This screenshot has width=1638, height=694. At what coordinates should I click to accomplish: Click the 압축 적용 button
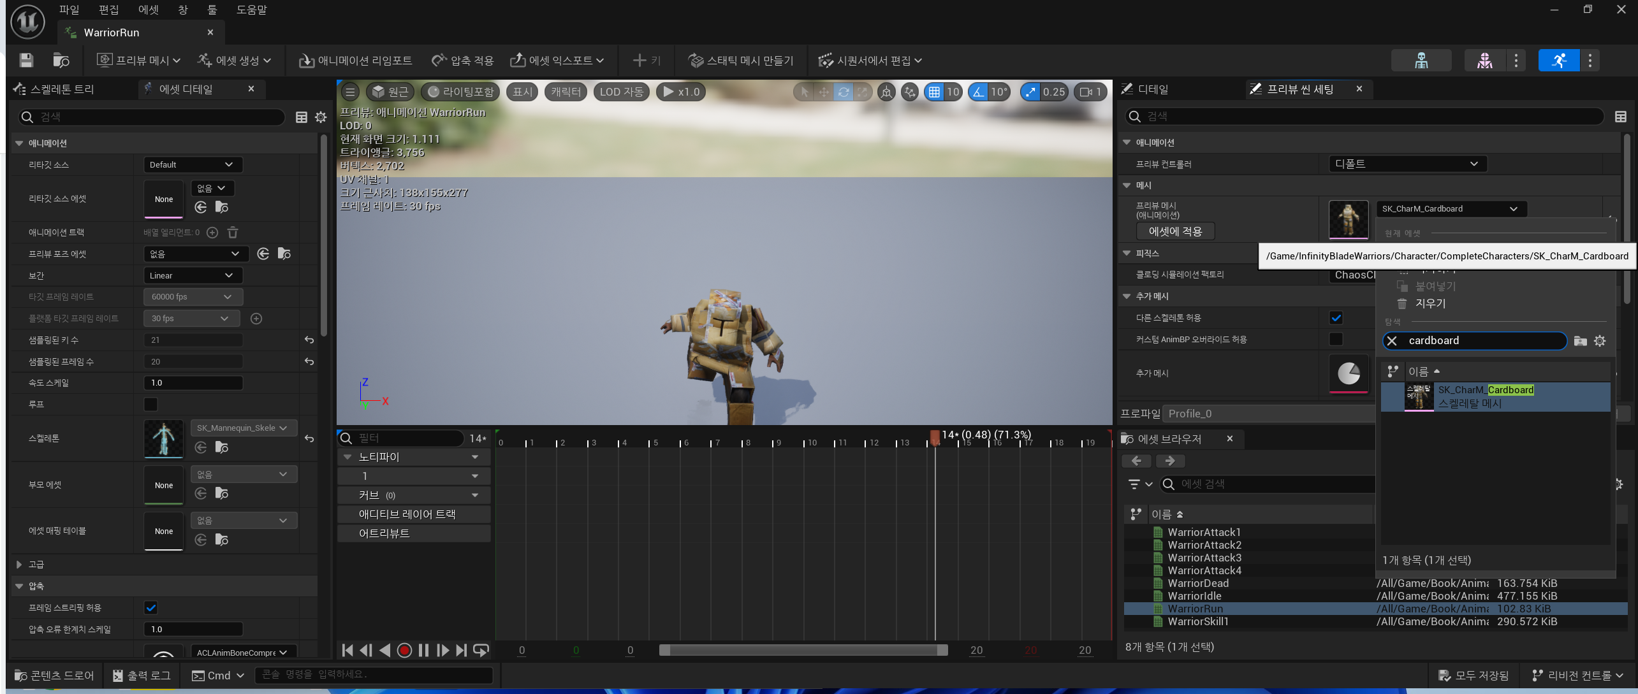463,61
